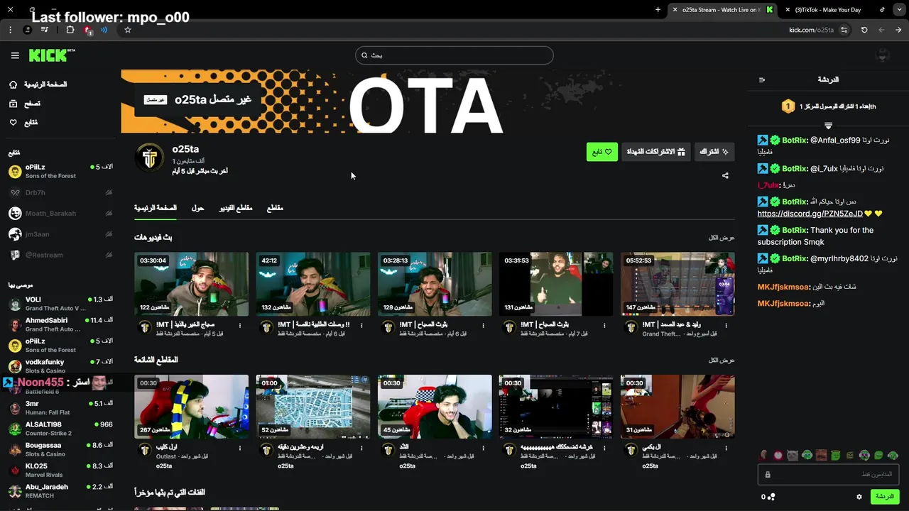Open Bougassaa Slots & Casino channel
The height and width of the screenshot is (511, 909).
(60, 449)
